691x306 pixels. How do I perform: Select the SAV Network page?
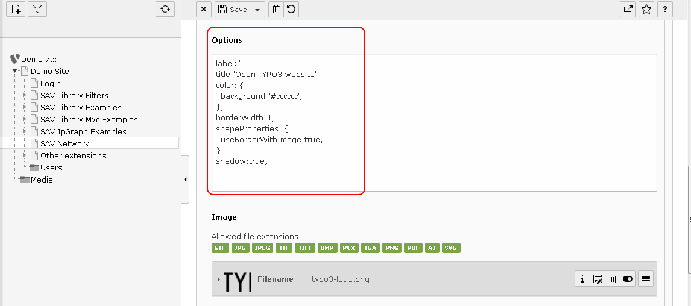coord(65,143)
